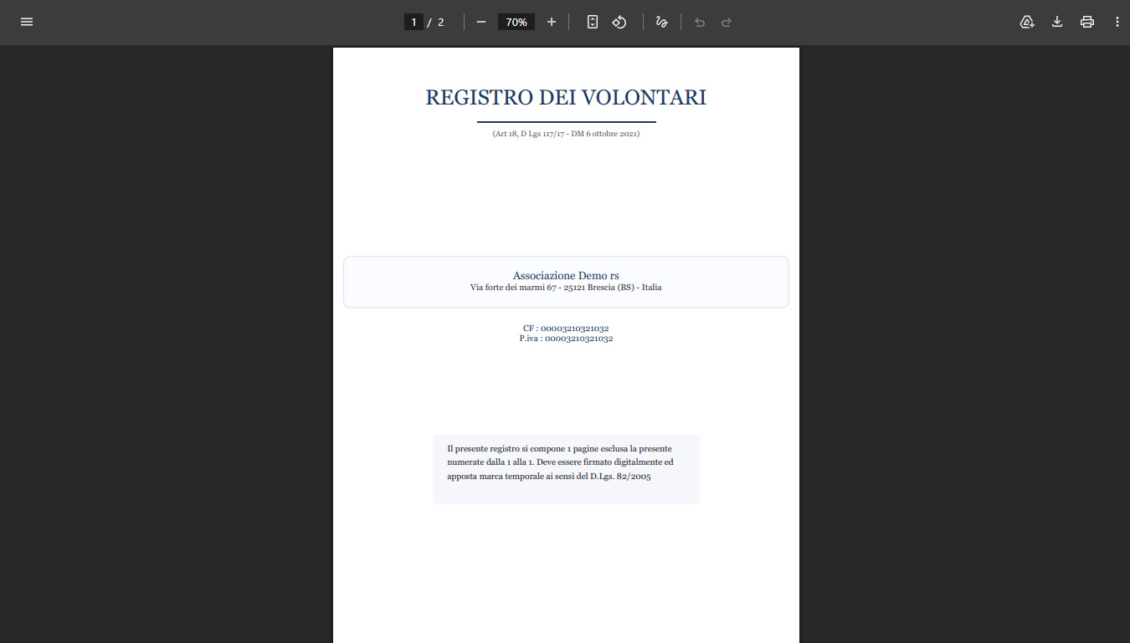
Task: Zoom out with the minus icon
Action: coord(481,22)
